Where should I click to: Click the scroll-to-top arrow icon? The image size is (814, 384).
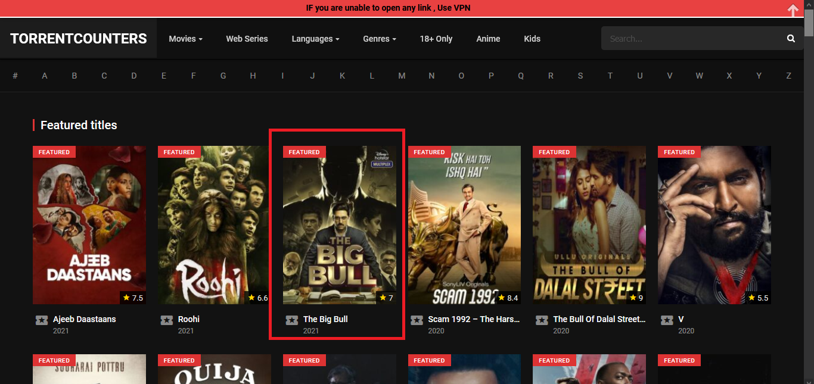[x=793, y=10]
